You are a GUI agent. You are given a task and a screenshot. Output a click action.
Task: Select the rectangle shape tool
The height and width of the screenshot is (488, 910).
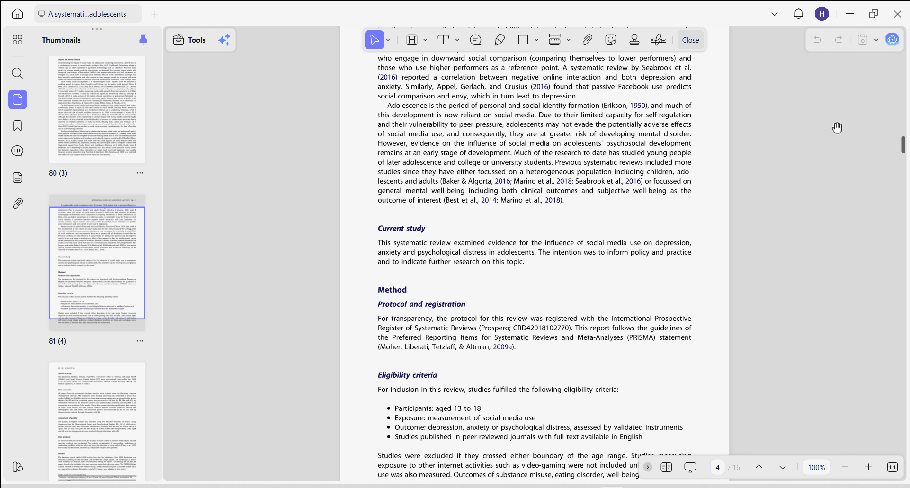click(x=523, y=40)
